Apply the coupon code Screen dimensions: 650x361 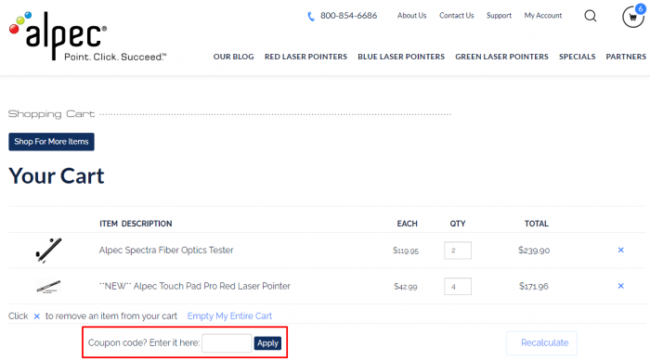point(267,343)
